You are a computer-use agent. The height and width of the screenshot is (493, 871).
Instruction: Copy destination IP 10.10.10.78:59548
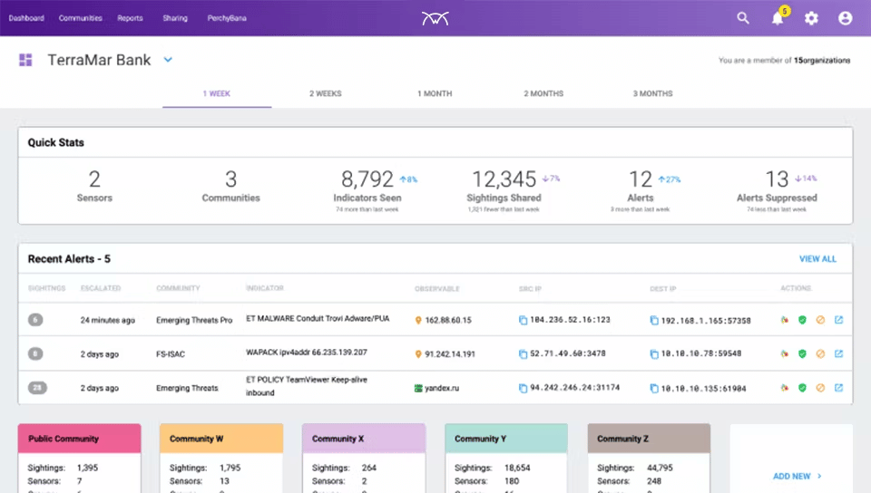click(x=654, y=353)
